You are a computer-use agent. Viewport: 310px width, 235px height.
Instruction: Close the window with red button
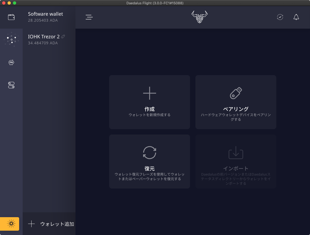tap(4, 3)
